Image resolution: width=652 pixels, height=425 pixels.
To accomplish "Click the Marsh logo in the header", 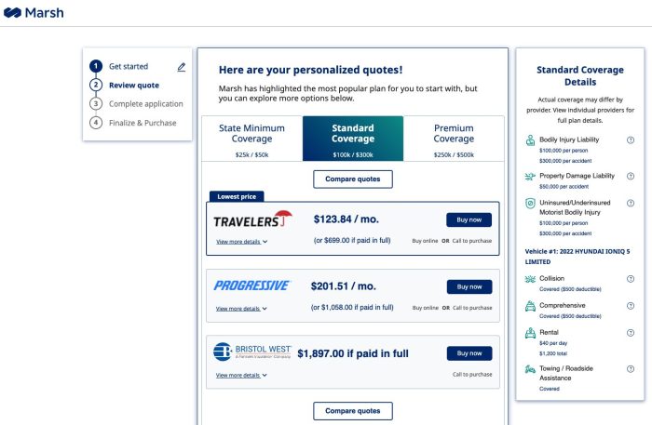I will (x=34, y=13).
